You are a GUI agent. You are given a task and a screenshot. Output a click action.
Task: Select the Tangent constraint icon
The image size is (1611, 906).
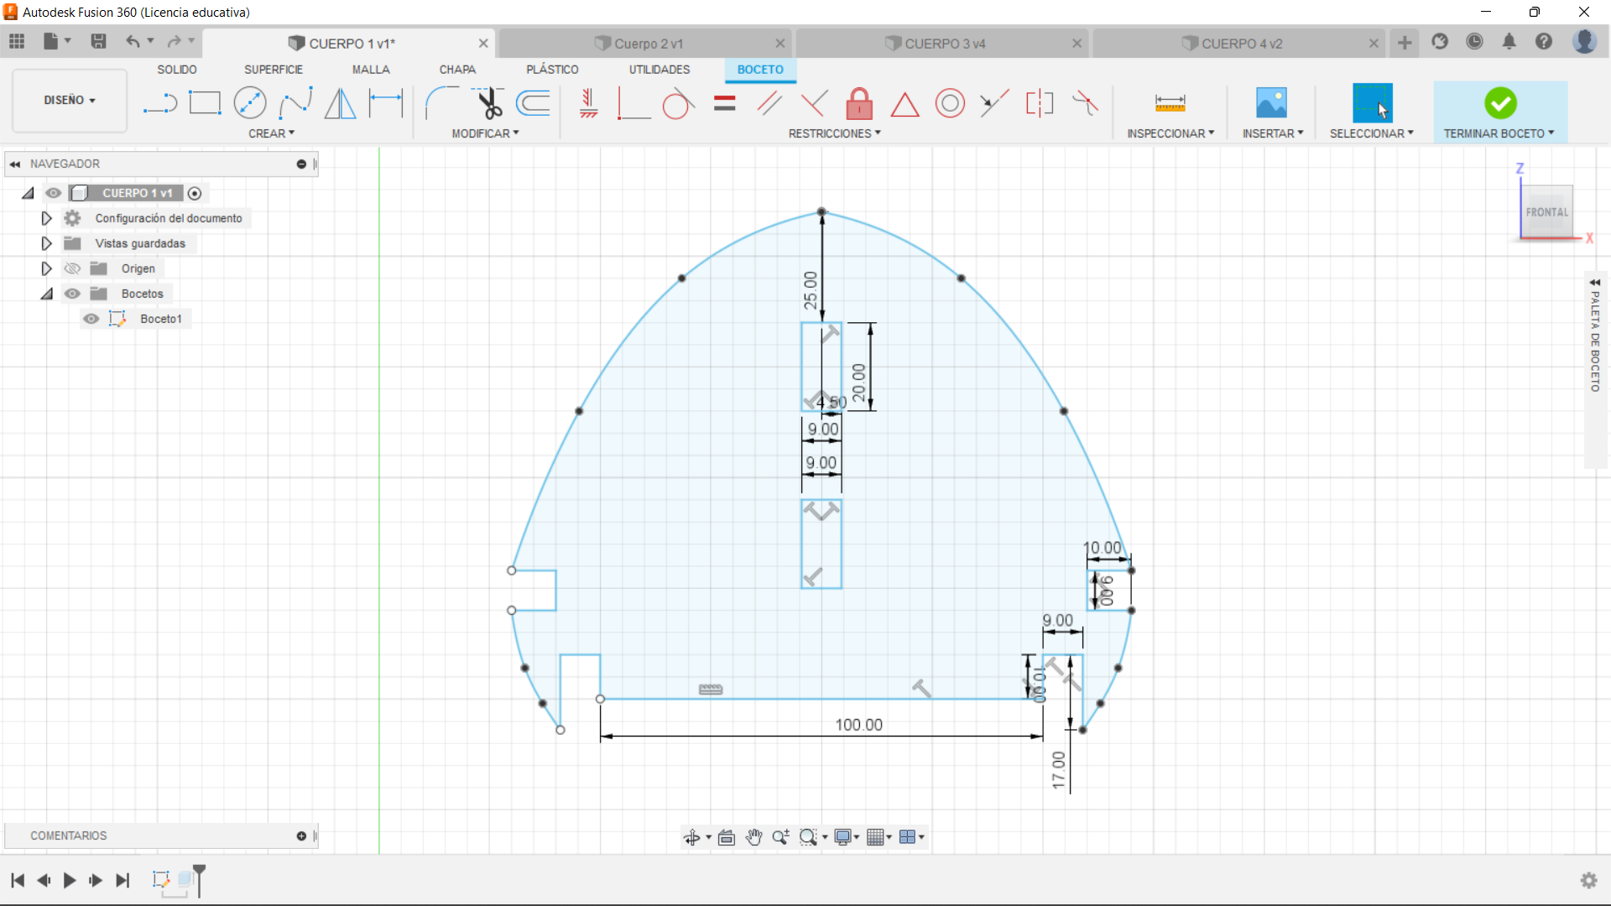pyautogui.click(x=678, y=104)
